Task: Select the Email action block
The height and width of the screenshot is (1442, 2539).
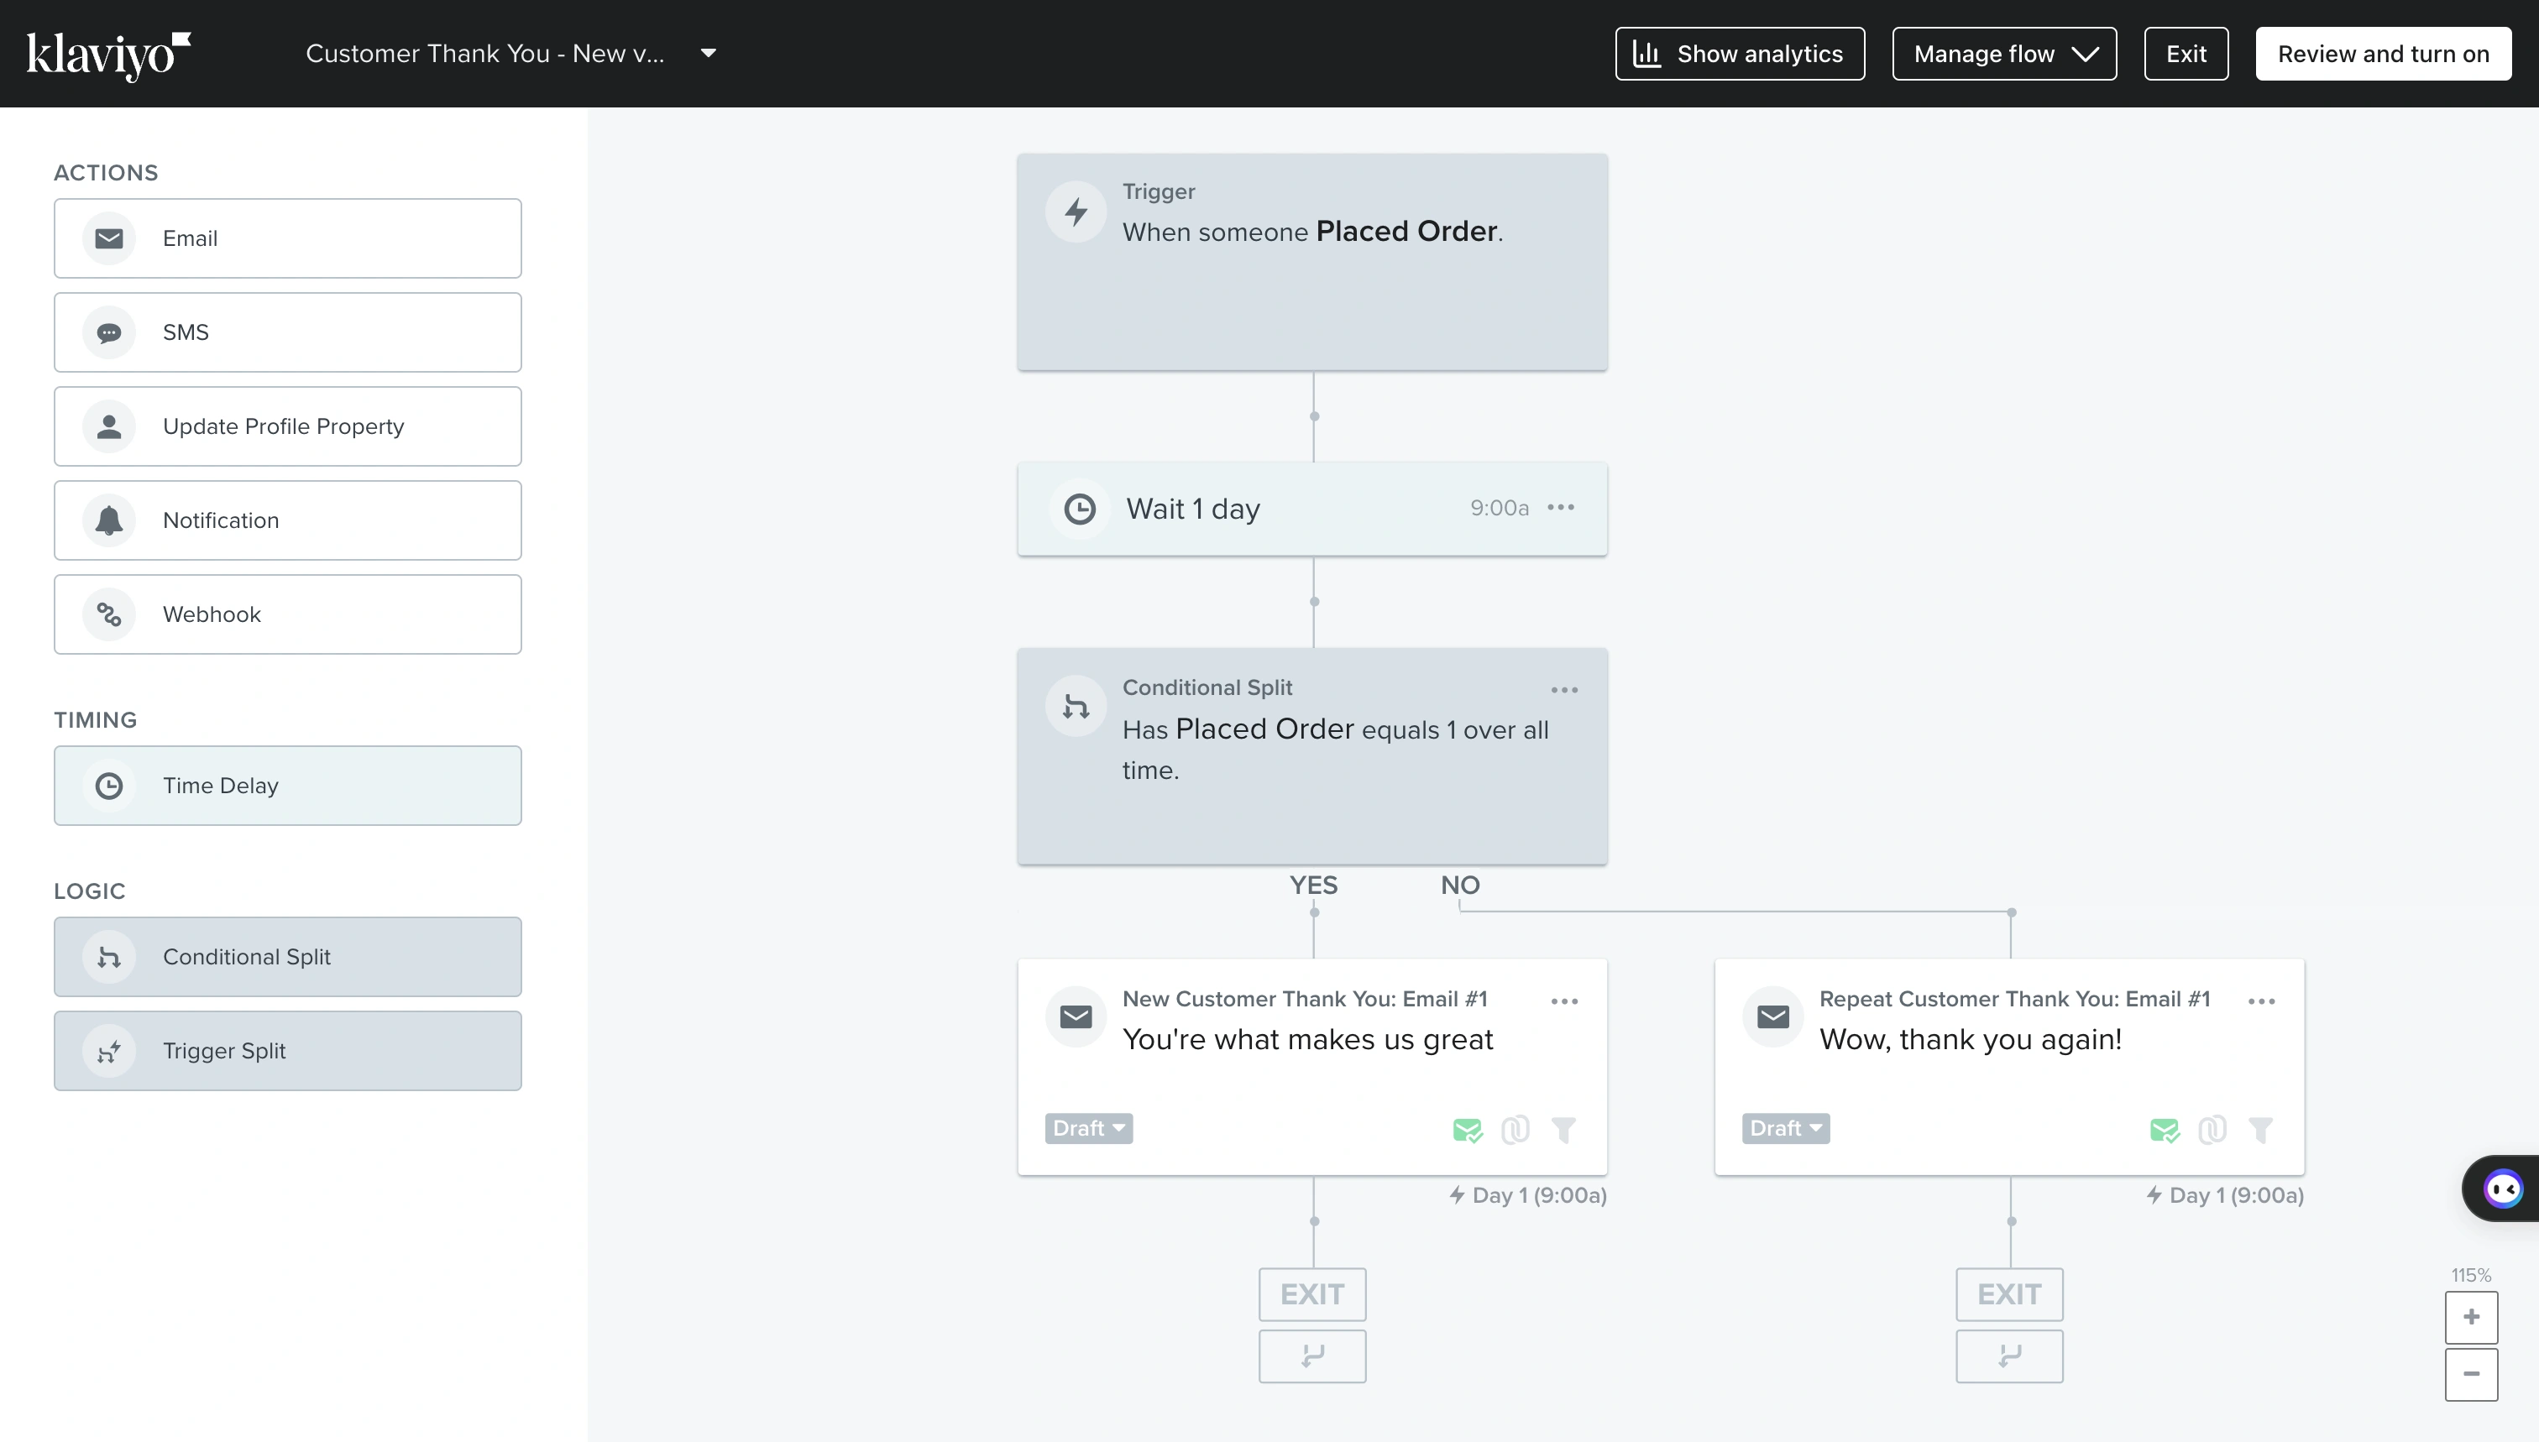Action: pyautogui.click(x=287, y=238)
